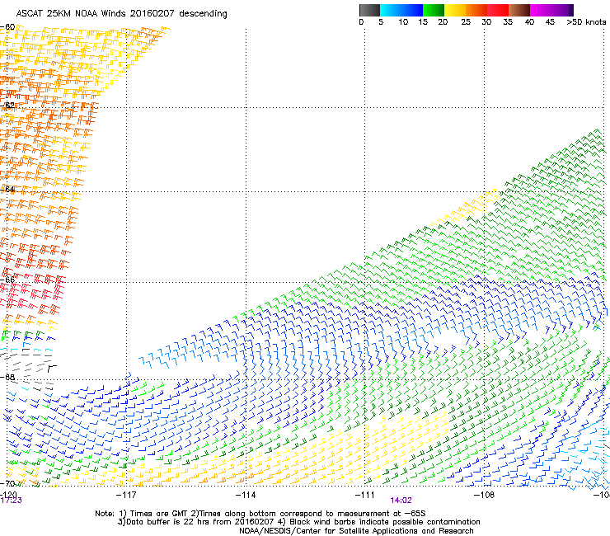Click the red 30-35 knots color band
The height and width of the screenshot is (536, 610).
pyautogui.click(x=498, y=10)
